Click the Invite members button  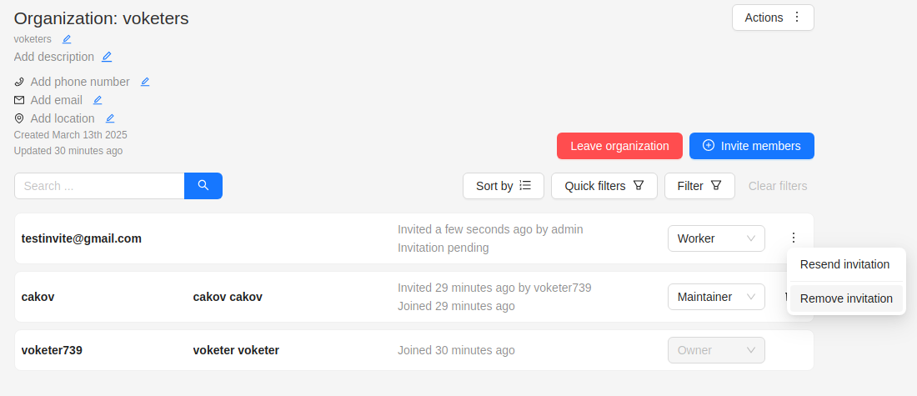click(751, 146)
